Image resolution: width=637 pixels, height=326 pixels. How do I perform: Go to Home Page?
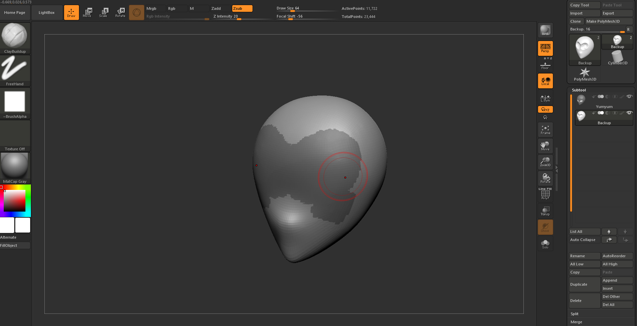click(x=15, y=13)
